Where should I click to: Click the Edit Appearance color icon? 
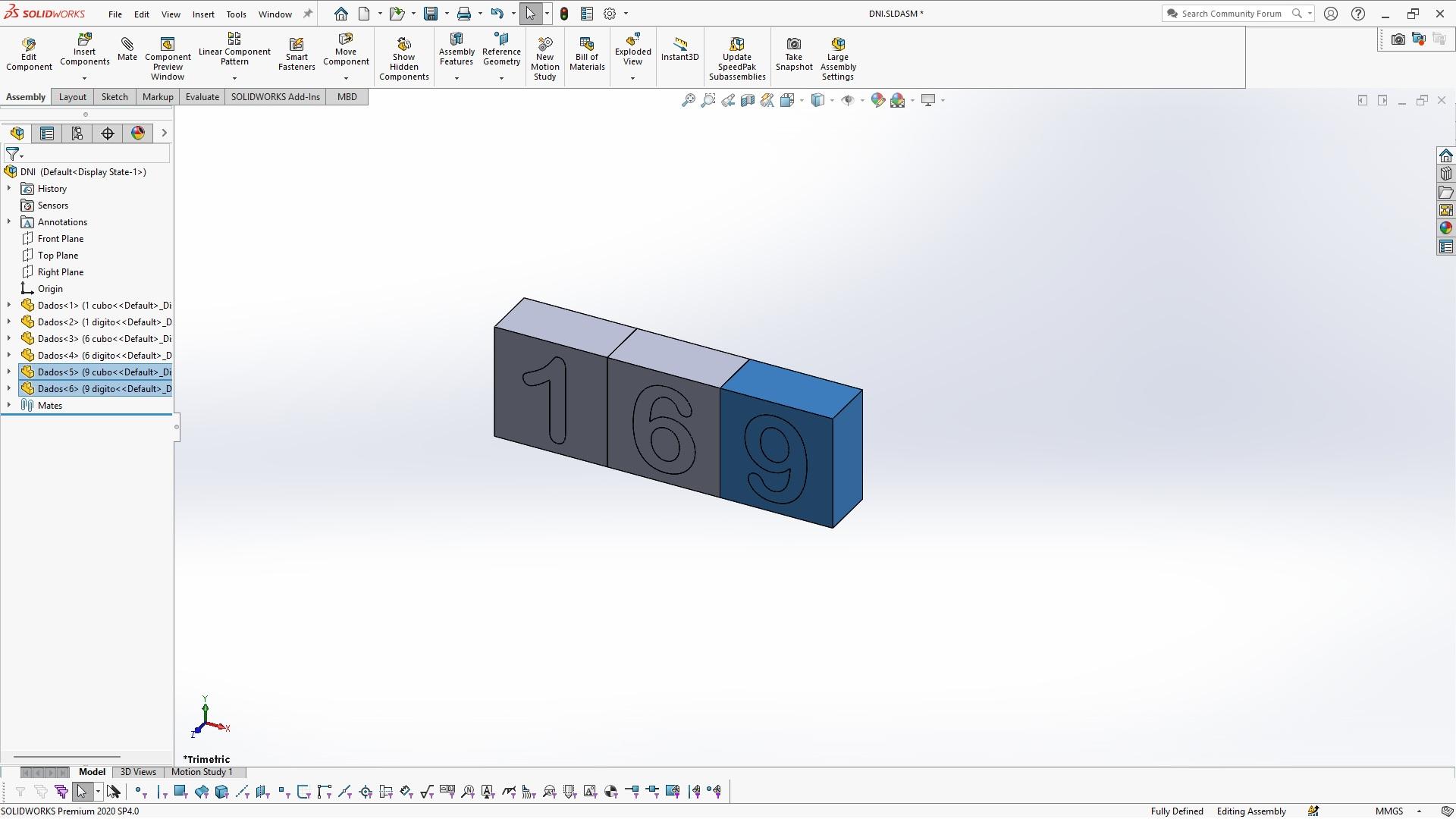[x=878, y=100]
